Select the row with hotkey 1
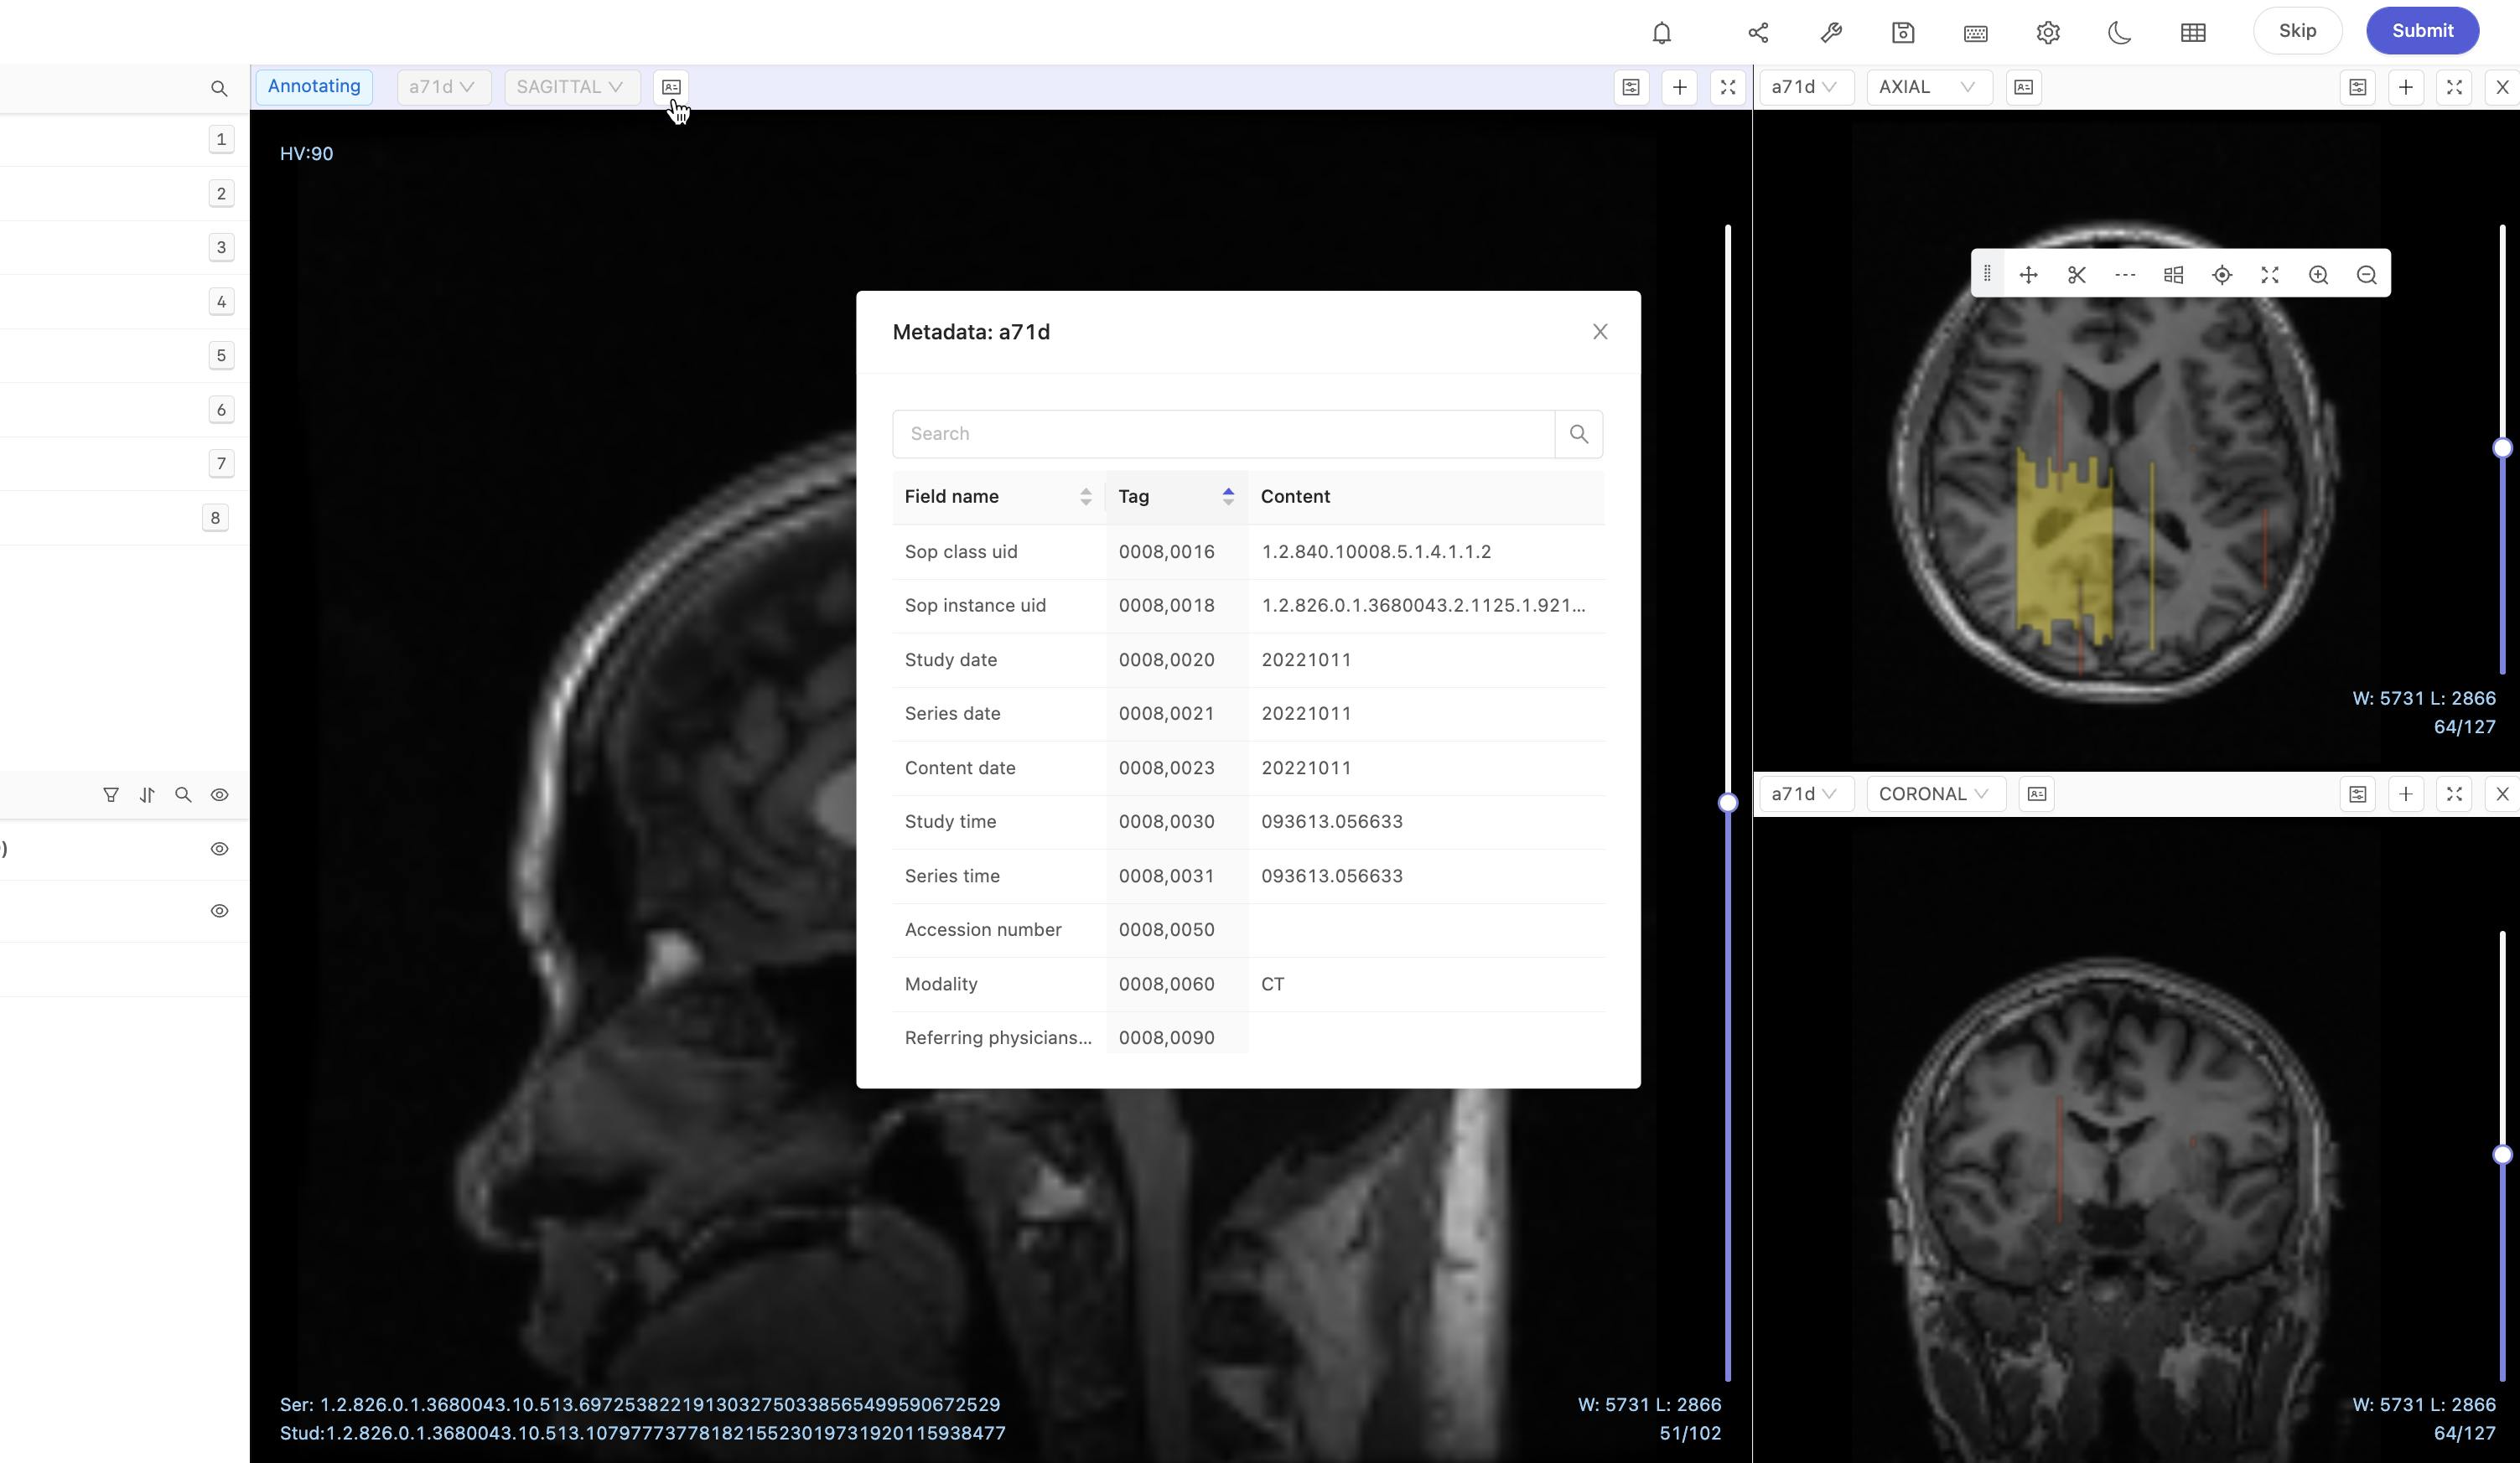The height and width of the screenshot is (1463, 2520). tap(124, 139)
